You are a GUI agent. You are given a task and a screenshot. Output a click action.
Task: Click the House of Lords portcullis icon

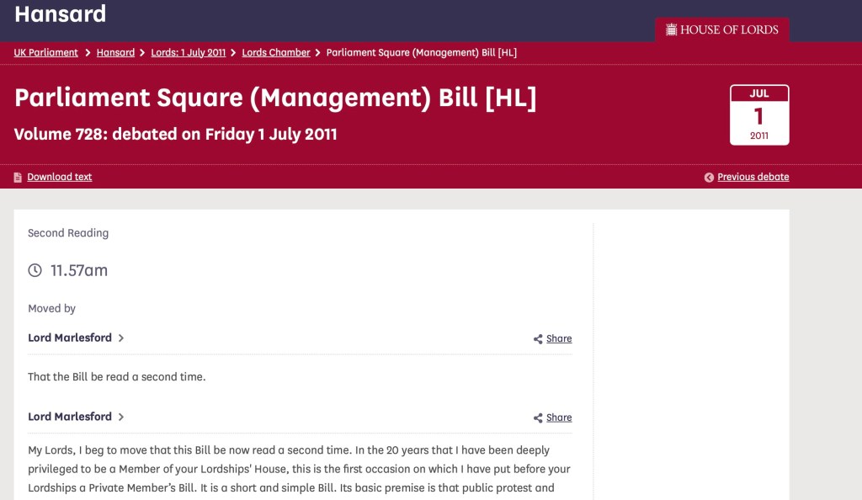point(671,29)
